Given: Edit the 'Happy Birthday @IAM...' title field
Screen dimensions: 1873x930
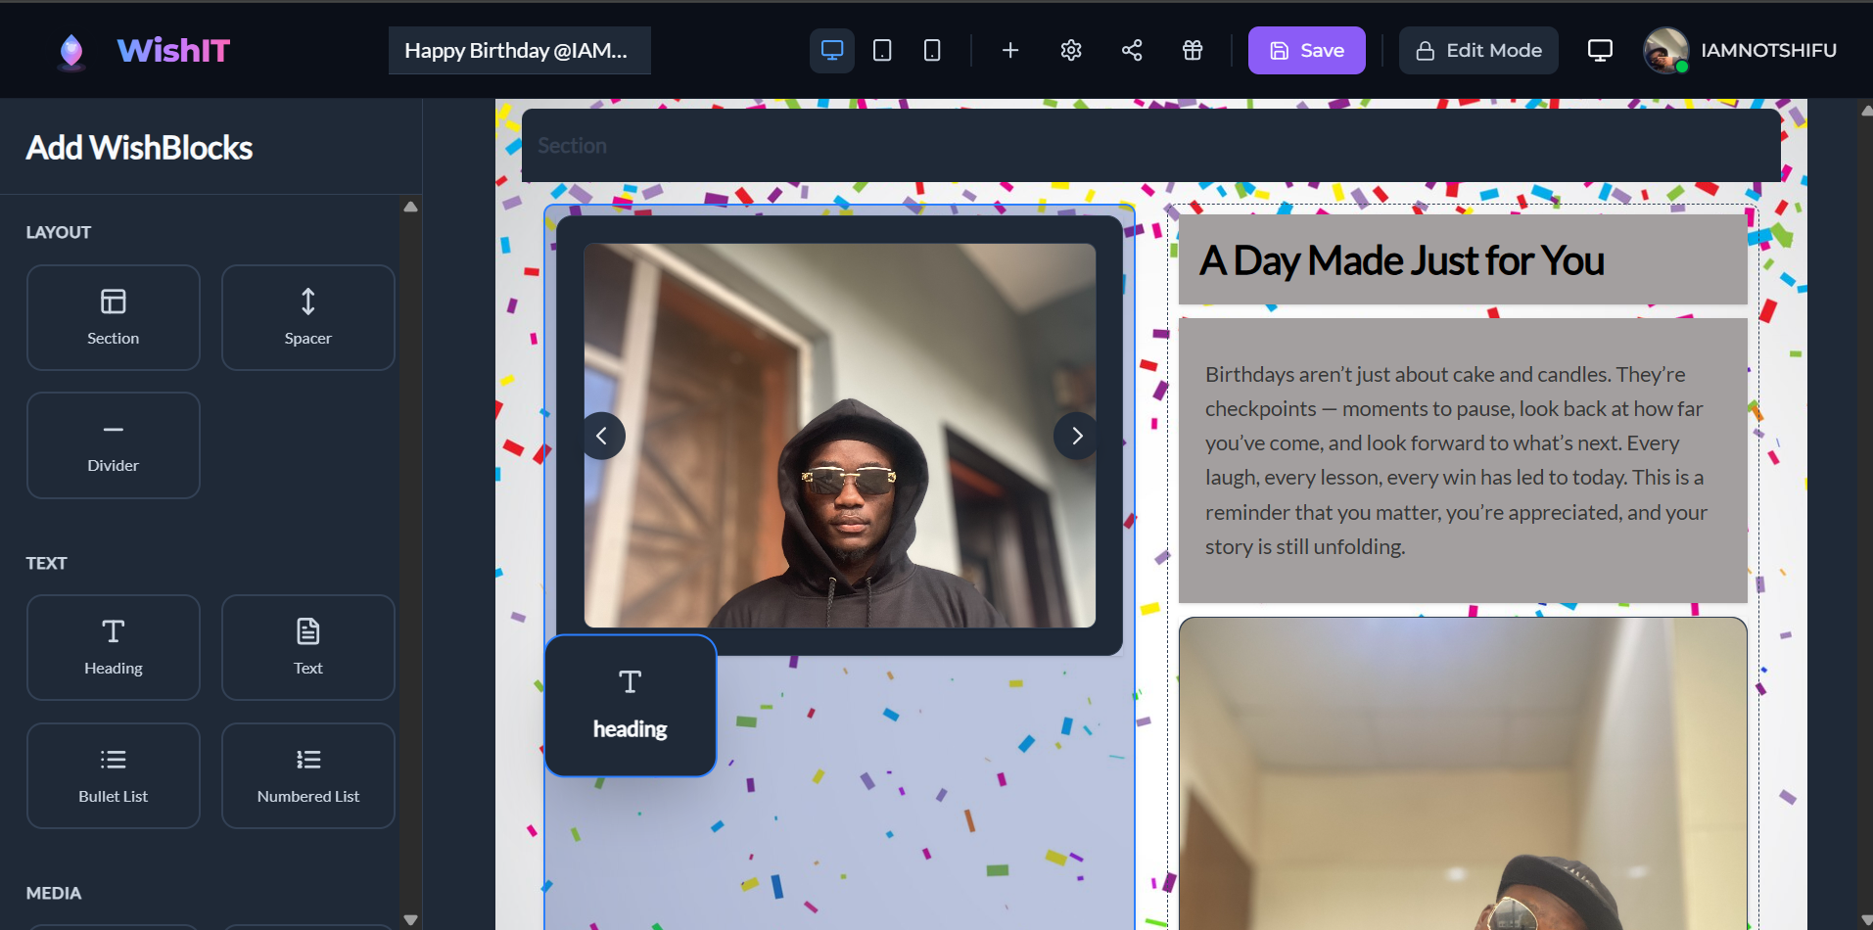Looking at the screenshot, I should 519,50.
